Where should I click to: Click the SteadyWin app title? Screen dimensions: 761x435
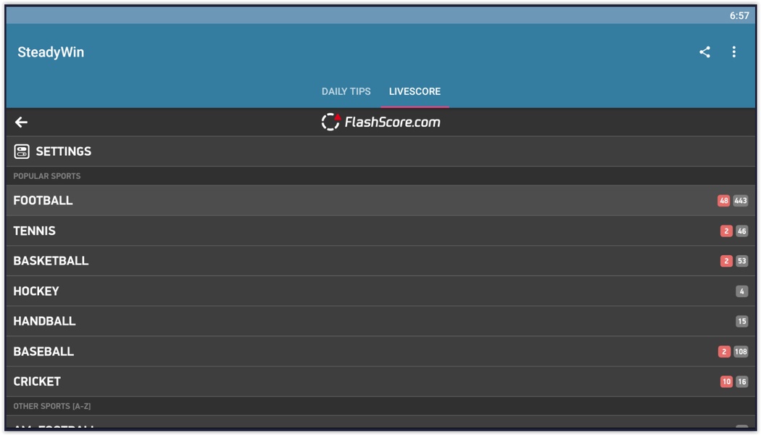click(51, 52)
